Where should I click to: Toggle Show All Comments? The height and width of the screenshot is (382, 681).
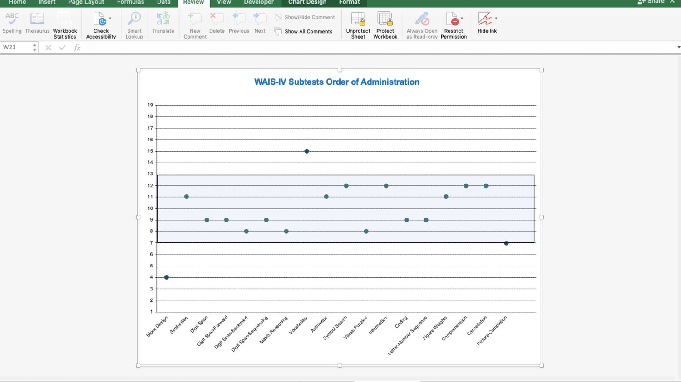coord(303,31)
